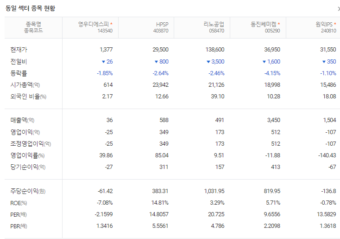The width and height of the screenshot is (340, 239).
Task: Click the down arrow beside 1,600
Action: (264, 62)
